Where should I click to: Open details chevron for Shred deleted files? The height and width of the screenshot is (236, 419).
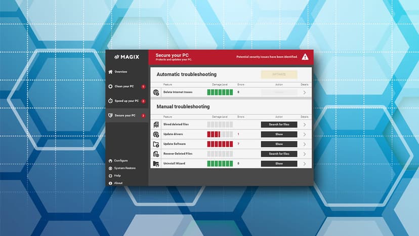pyautogui.click(x=304, y=125)
